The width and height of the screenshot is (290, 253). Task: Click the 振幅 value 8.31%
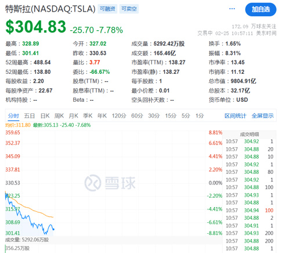click(x=233, y=53)
